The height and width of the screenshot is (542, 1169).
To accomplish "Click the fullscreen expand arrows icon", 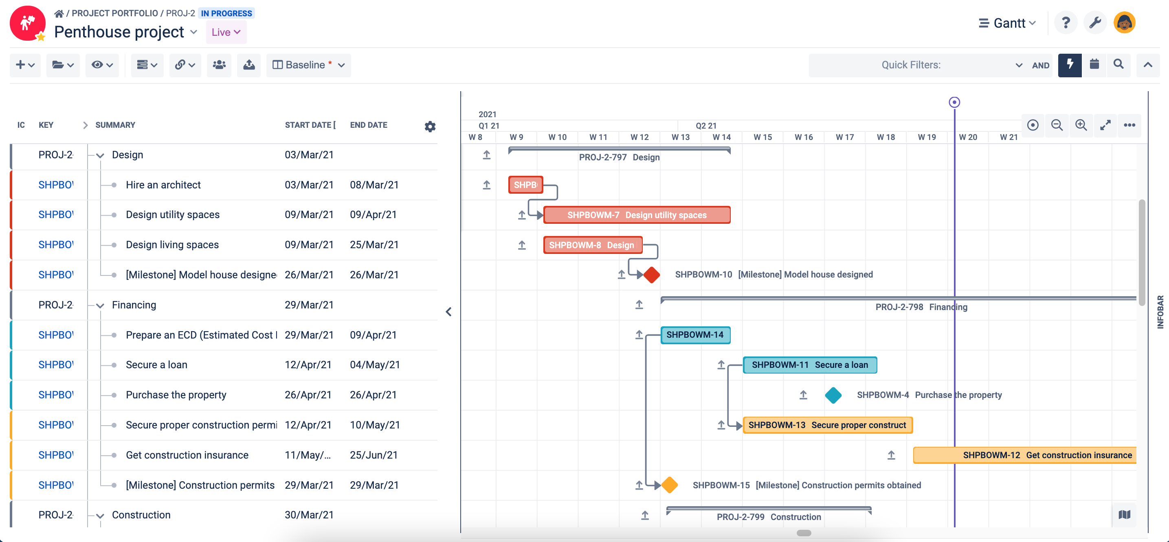I will pyautogui.click(x=1105, y=125).
